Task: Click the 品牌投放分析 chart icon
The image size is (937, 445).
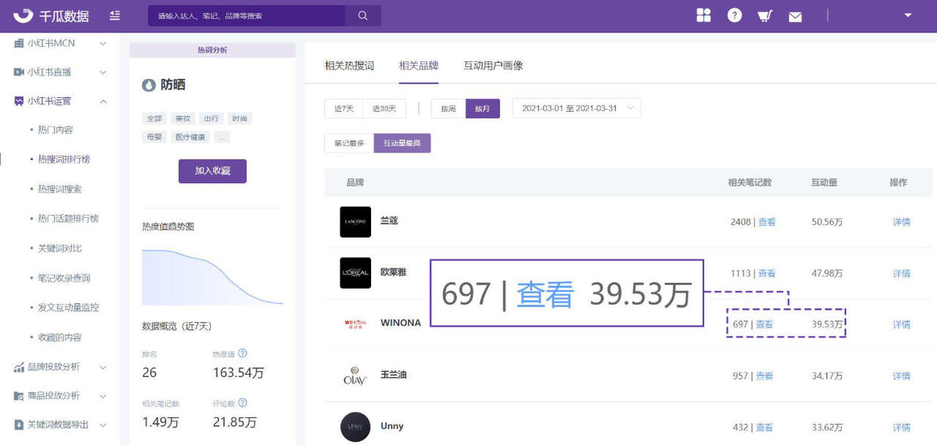Action: coord(19,367)
